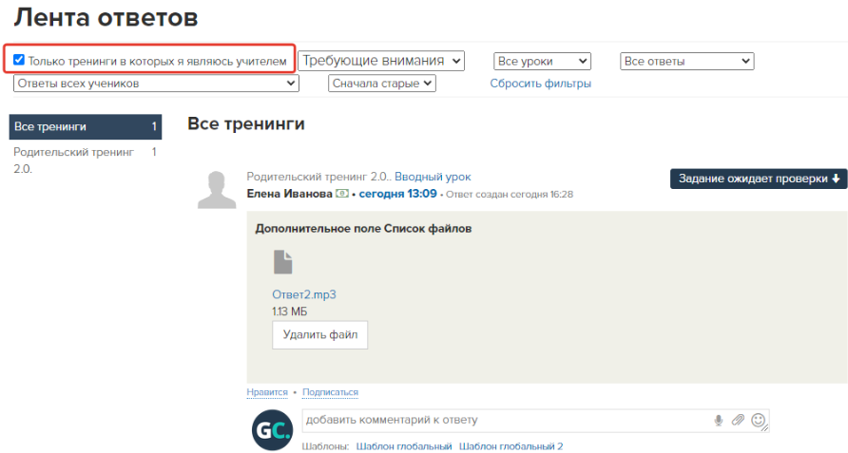Click the '1.13 МБ' file size text
Viewport: 848px width, 453px height.
tap(289, 311)
